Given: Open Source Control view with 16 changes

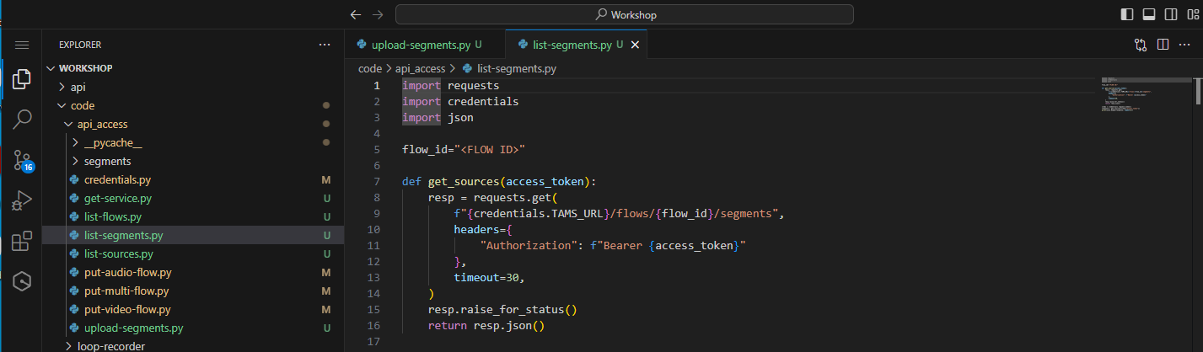Looking at the screenshot, I should (x=22, y=161).
